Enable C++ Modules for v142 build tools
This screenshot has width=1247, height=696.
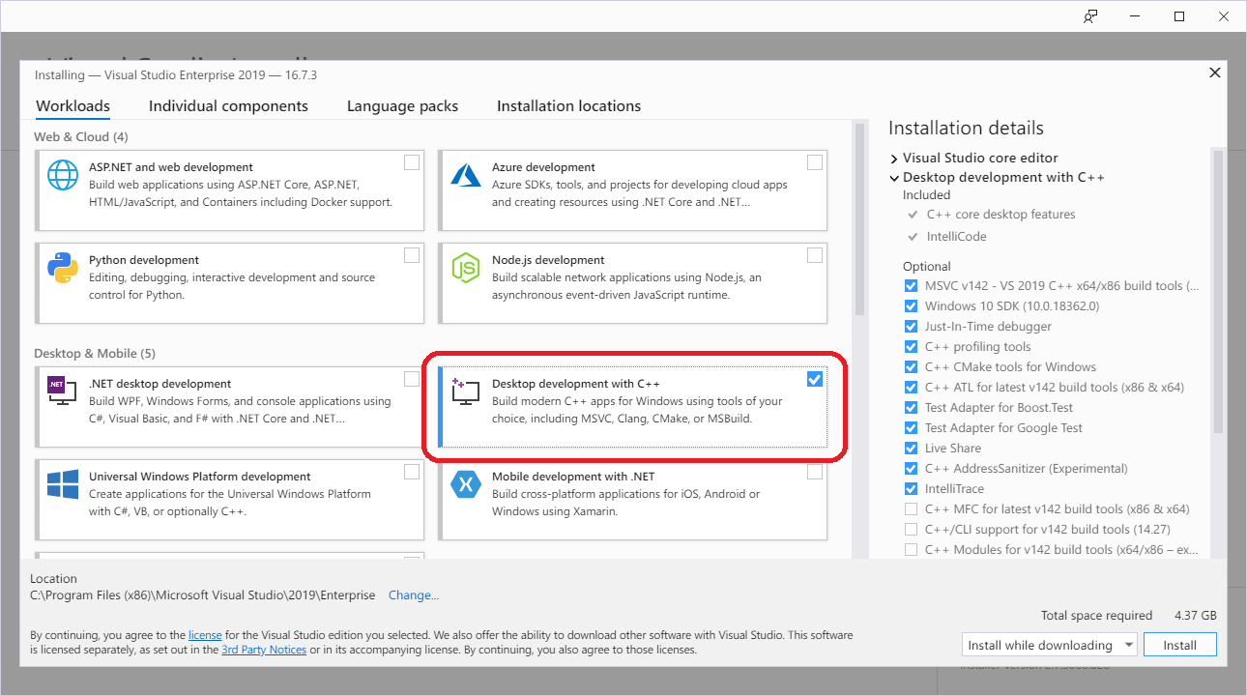911,550
